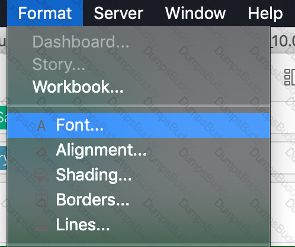The width and height of the screenshot is (295, 247).
Task: Click the letter A Font icon
Action: tap(41, 125)
